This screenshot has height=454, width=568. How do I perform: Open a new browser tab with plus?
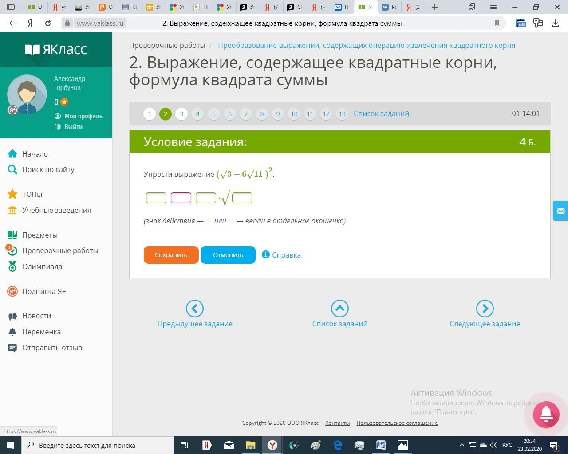coord(435,7)
